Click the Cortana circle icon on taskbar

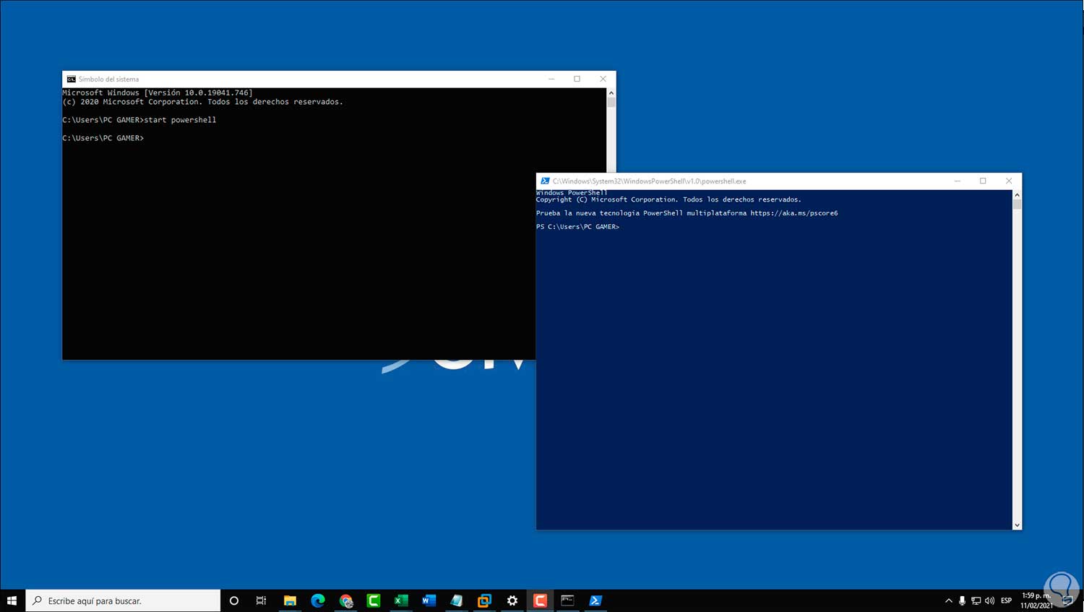pos(233,600)
